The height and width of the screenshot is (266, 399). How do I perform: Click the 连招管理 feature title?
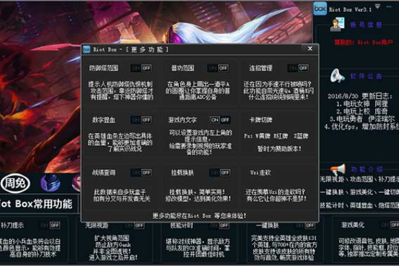[261, 68]
